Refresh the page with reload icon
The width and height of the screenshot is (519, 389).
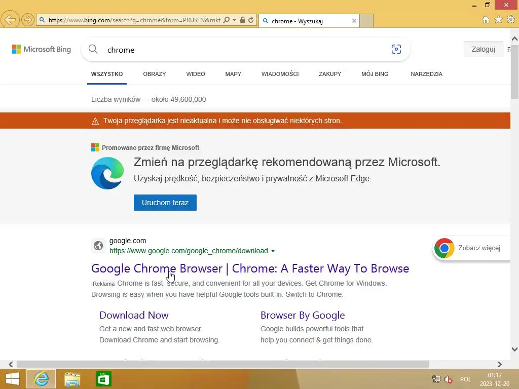(251, 20)
